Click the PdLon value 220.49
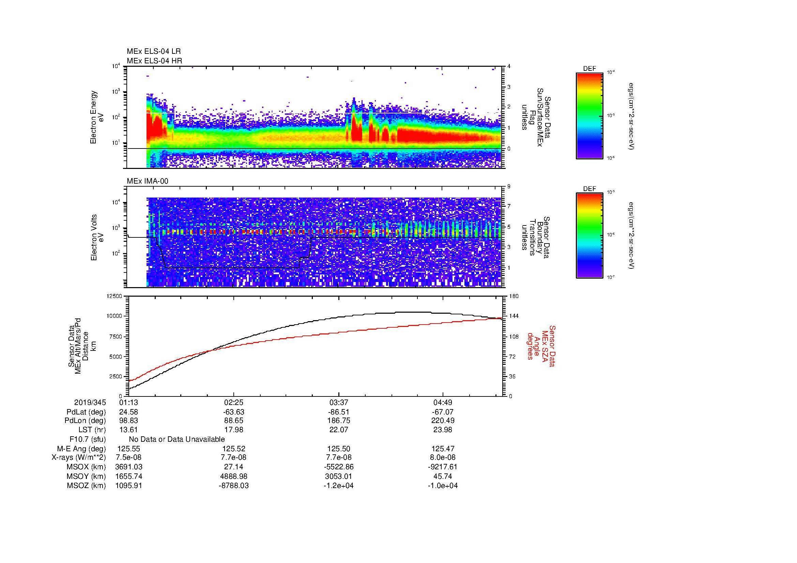797x563 pixels. [x=443, y=420]
